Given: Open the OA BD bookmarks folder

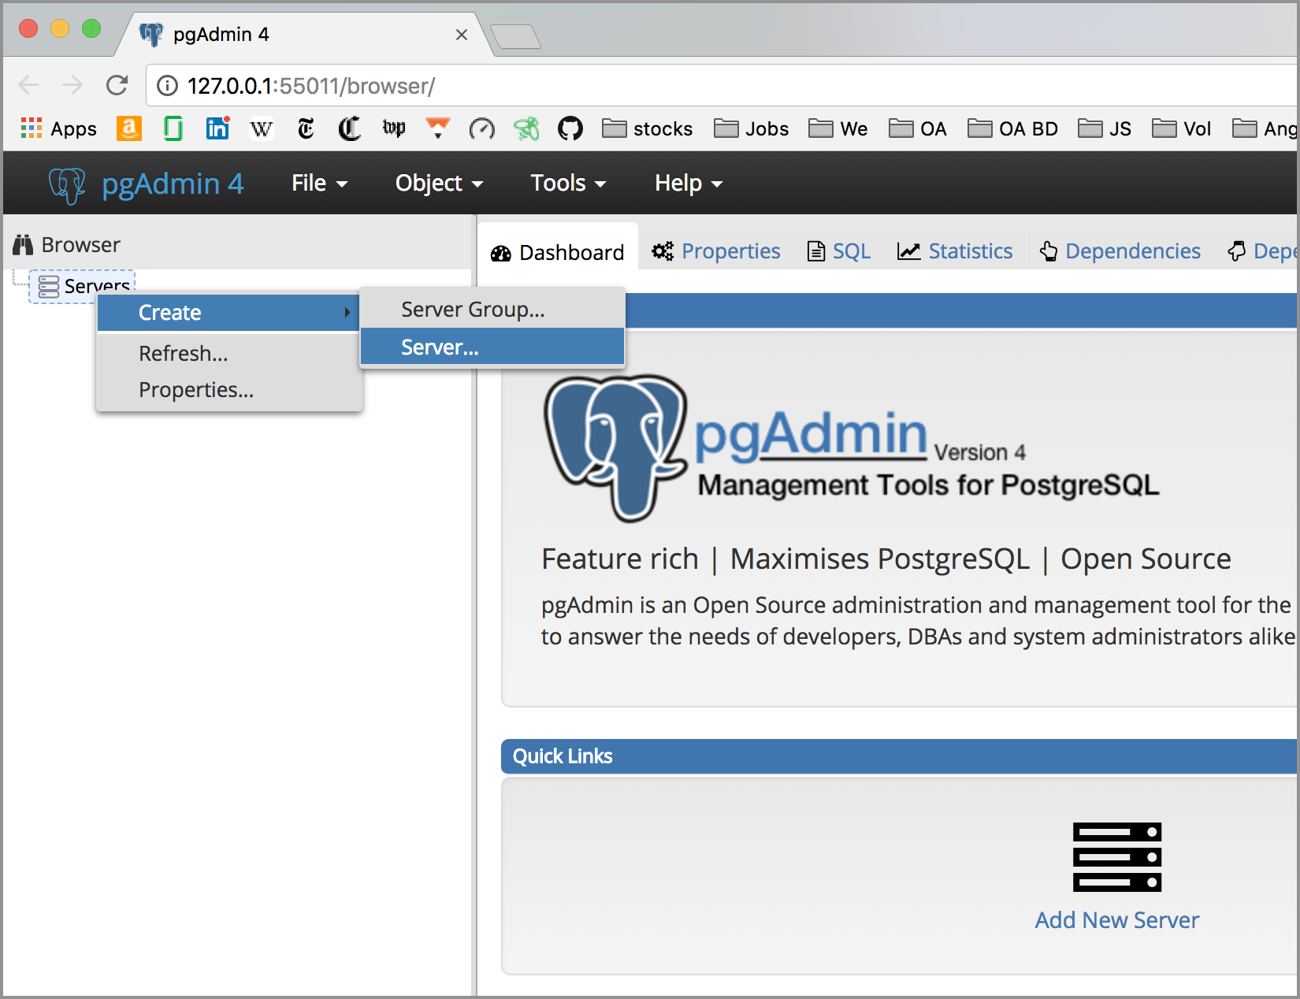Looking at the screenshot, I should coord(1012,128).
